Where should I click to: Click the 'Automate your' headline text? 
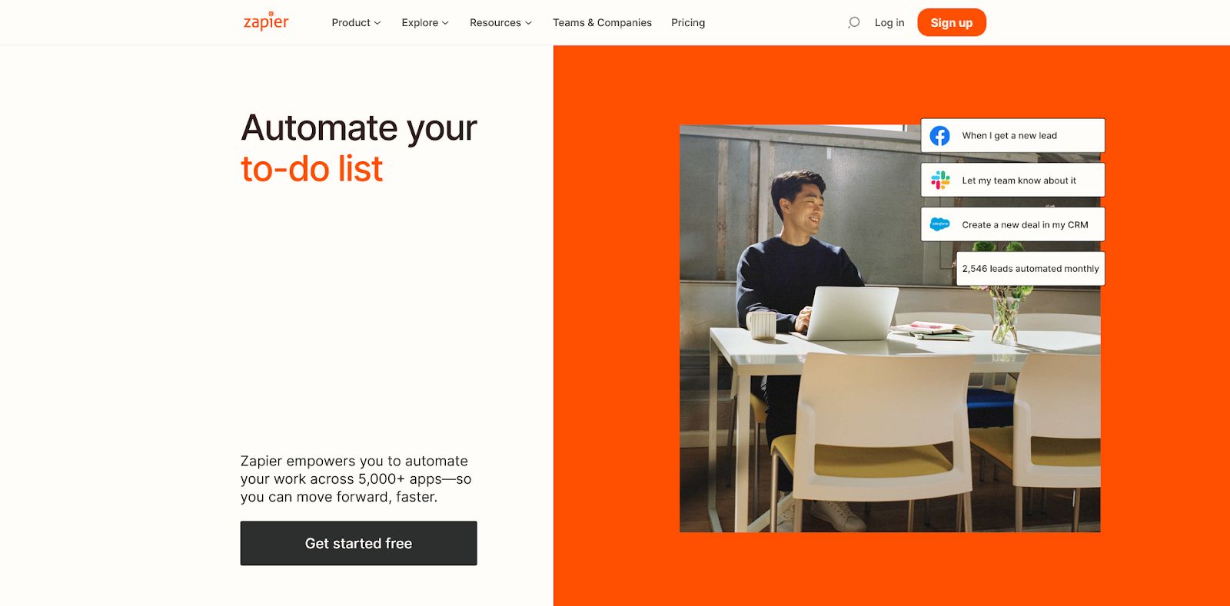(359, 128)
